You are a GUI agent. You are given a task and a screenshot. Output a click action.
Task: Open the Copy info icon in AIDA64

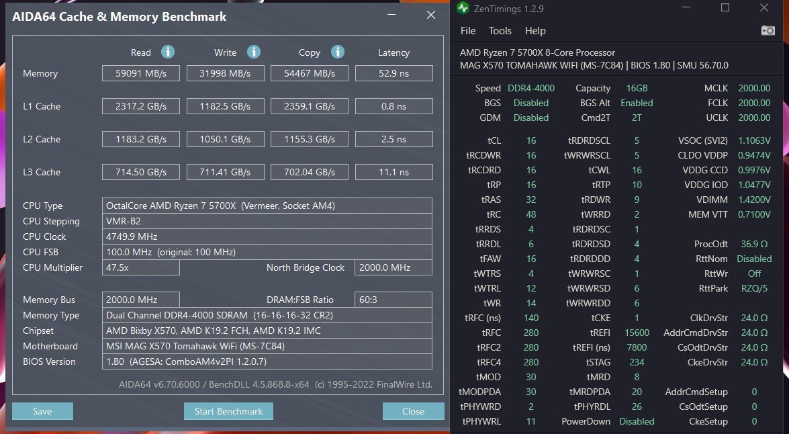tap(338, 52)
